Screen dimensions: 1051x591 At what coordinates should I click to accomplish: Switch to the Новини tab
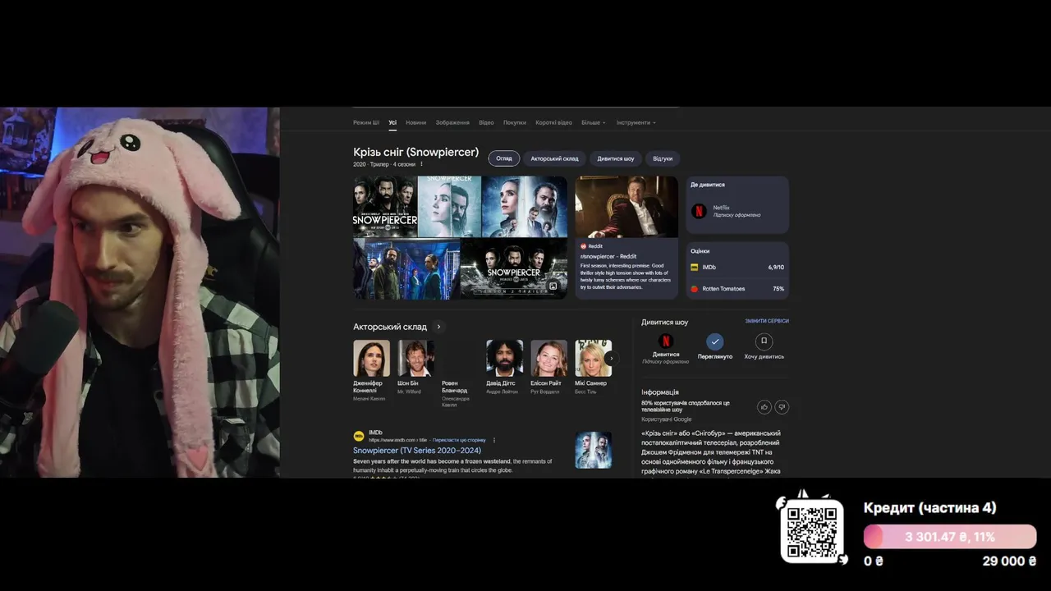[x=415, y=122]
